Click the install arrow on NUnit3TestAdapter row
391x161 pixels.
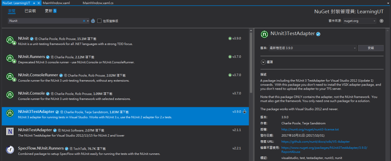coord(244,112)
